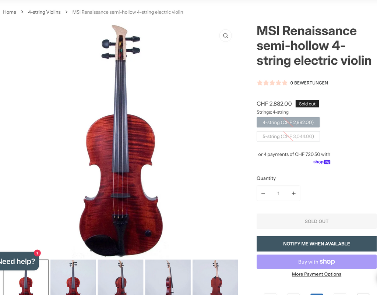Open the 0 Bewertungen reviews link
The height and width of the screenshot is (295, 377).
coord(309,83)
